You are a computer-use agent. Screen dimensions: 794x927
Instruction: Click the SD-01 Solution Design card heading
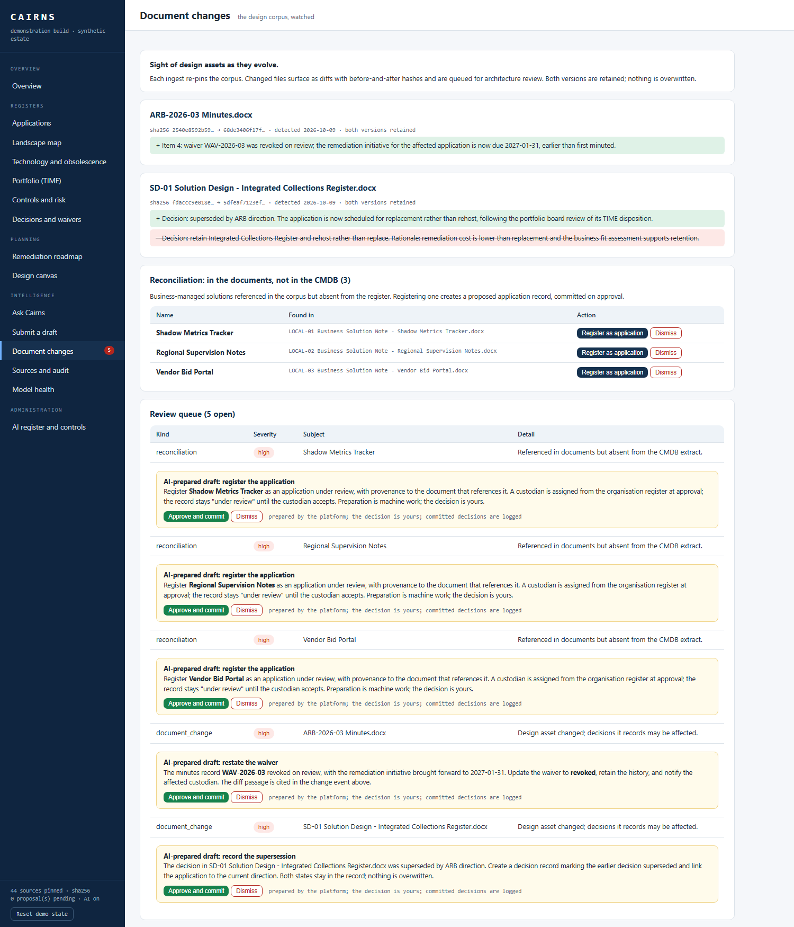(263, 188)
